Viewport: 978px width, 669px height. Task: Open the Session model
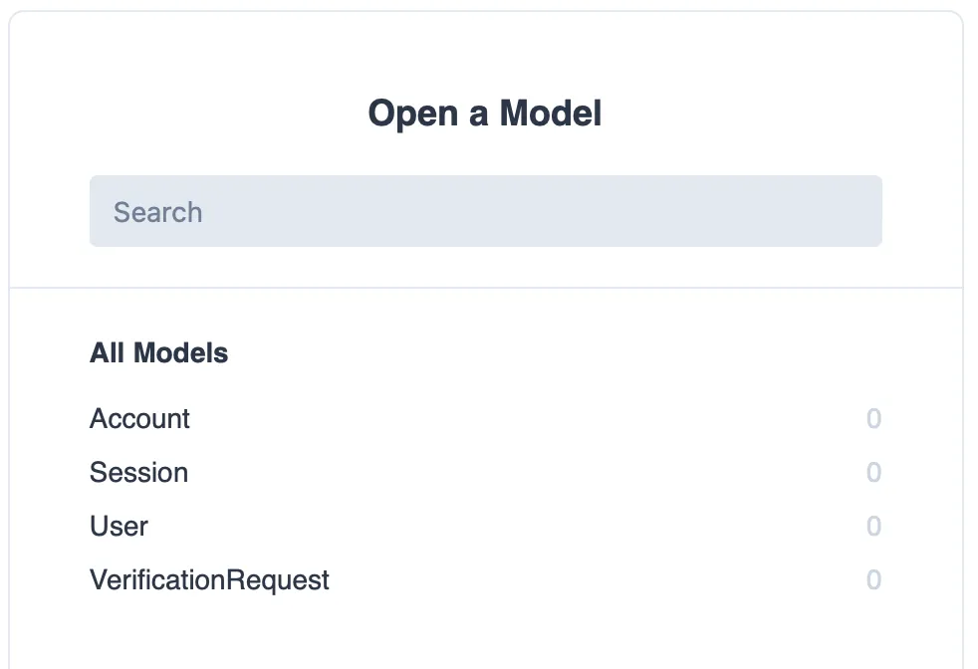[485, 472]
